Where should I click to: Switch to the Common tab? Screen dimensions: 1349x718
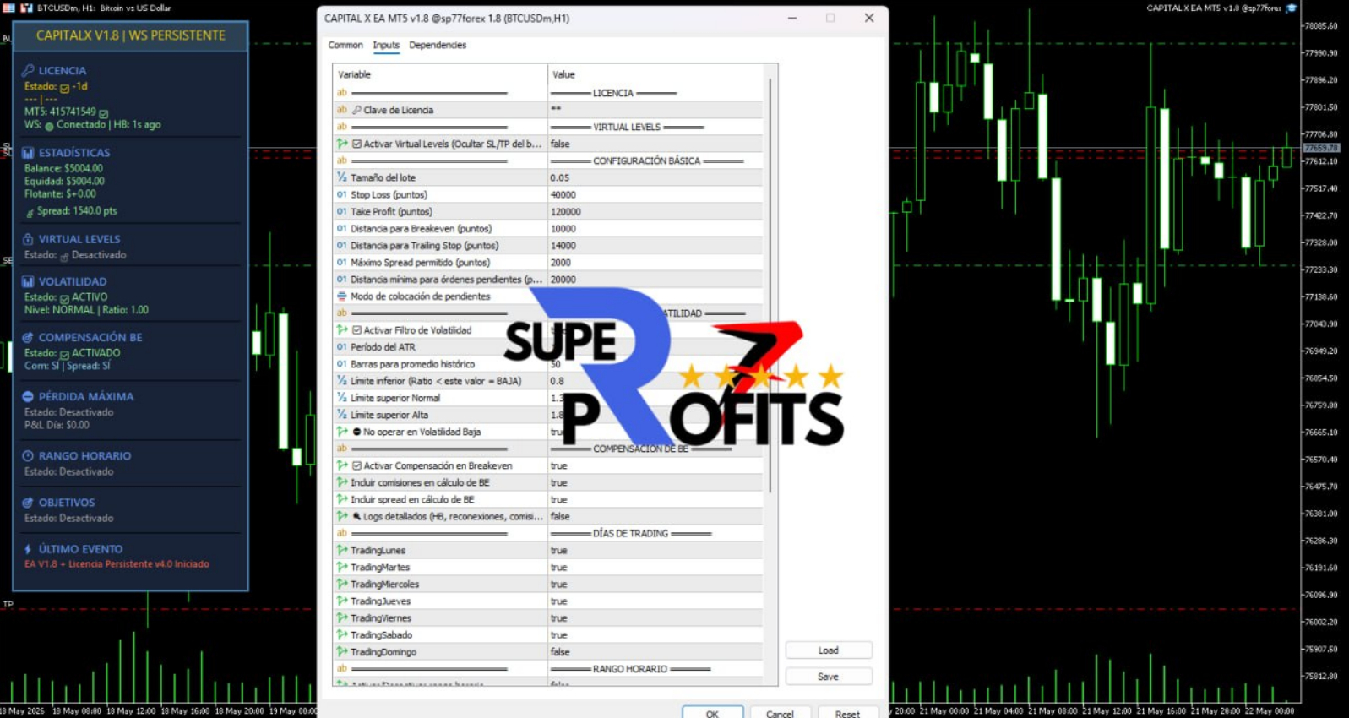(345, 45)
